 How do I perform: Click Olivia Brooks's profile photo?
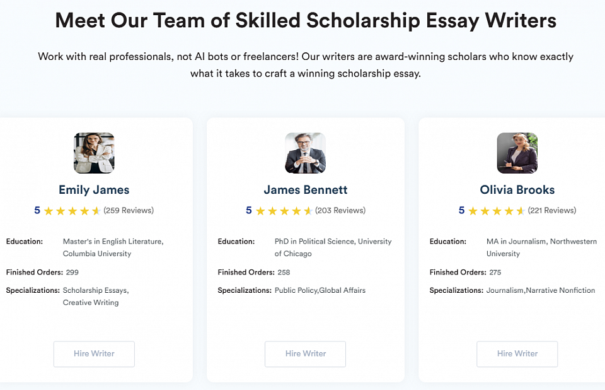pyautogui.click(x=517, y=153)
